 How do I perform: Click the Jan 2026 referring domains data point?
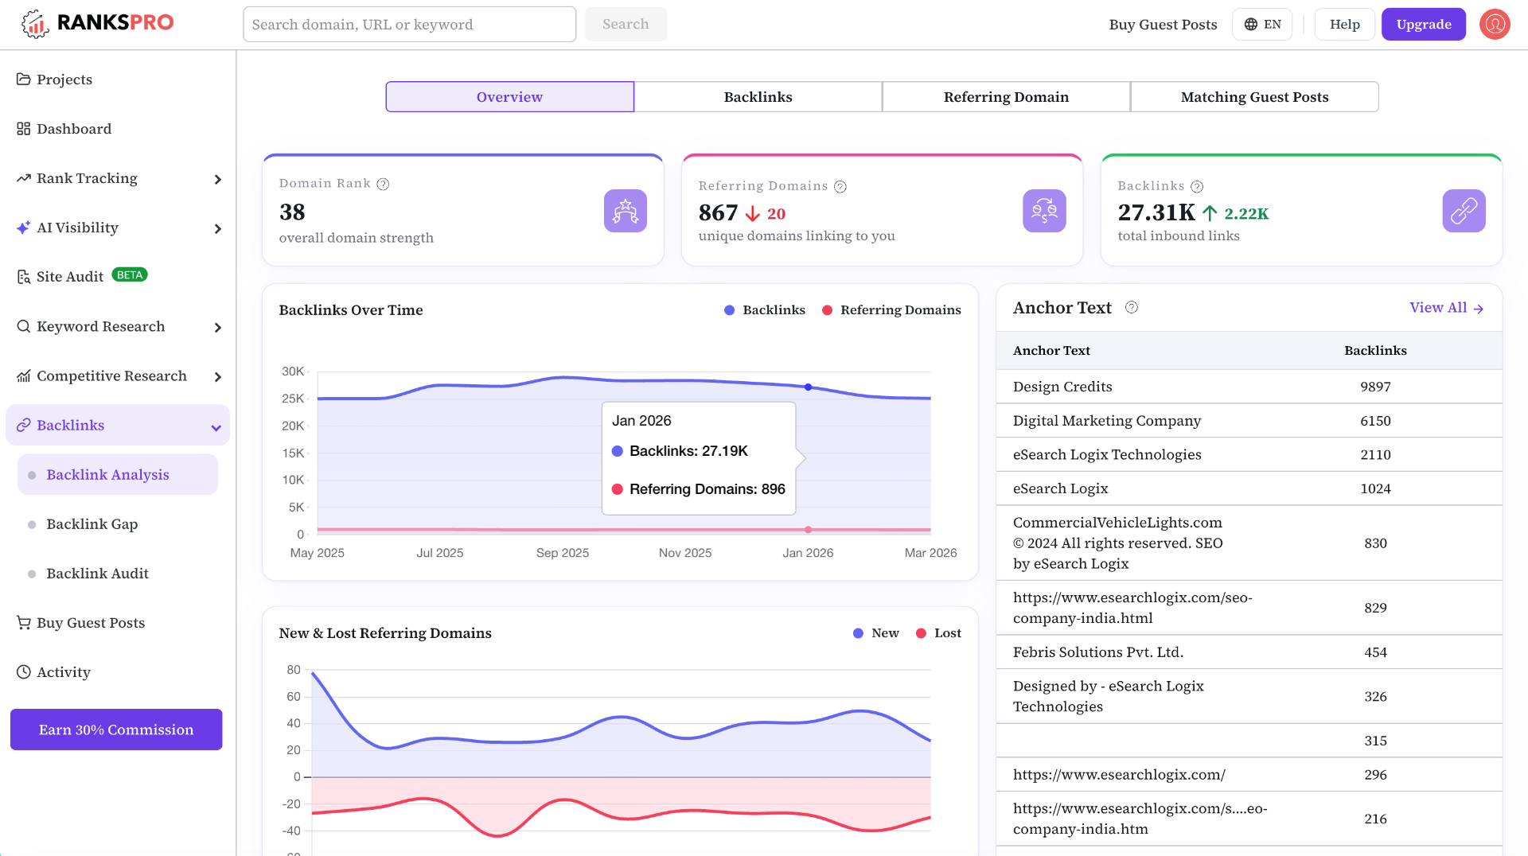click(x=808, y=530)
